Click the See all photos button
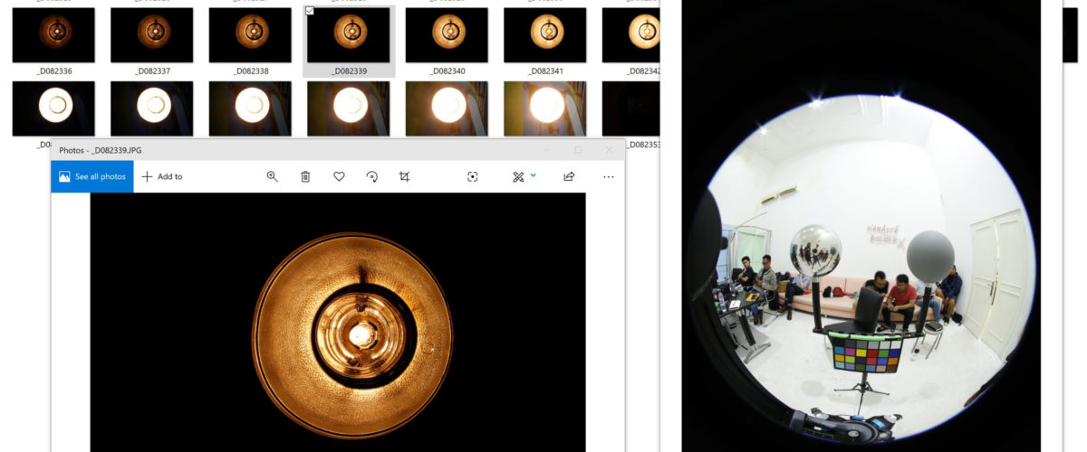1087x452 pixels. pyautogui.click(x=92, y=176)
